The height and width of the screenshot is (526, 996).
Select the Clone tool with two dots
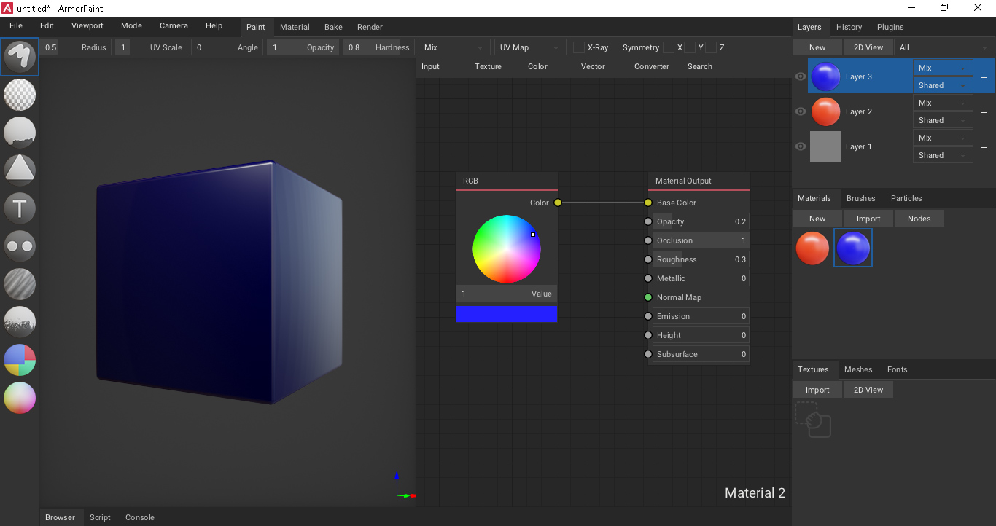point(20,246)
